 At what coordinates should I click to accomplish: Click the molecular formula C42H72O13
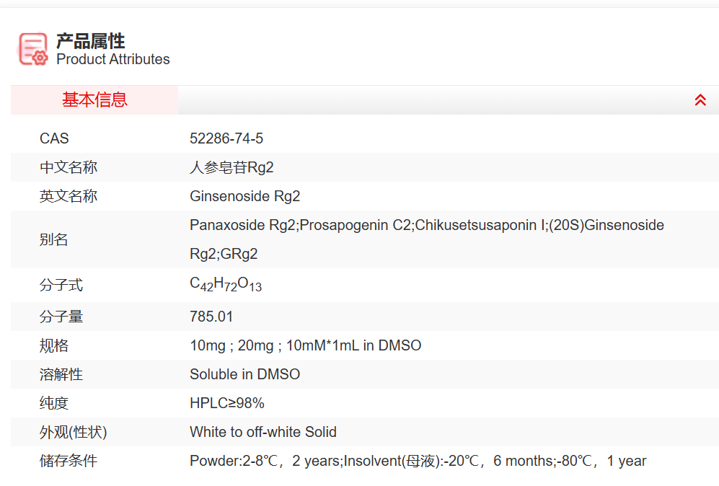pos(226,285)
